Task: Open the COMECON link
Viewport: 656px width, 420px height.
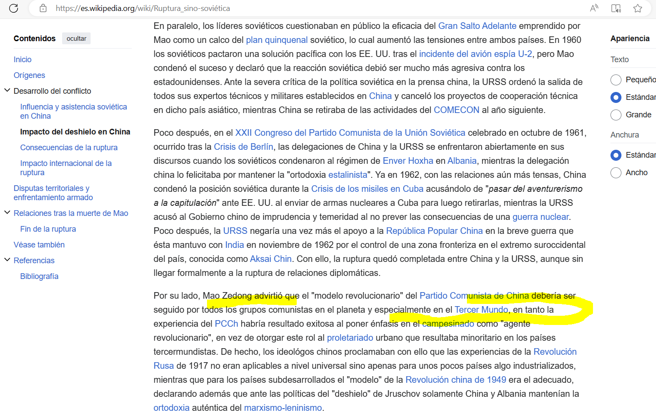Action: click(456, 110)
